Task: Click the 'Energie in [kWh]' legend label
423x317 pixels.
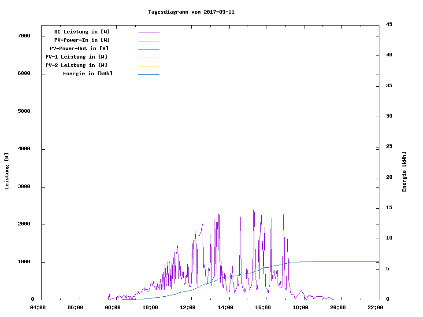Action: (88, 74)
